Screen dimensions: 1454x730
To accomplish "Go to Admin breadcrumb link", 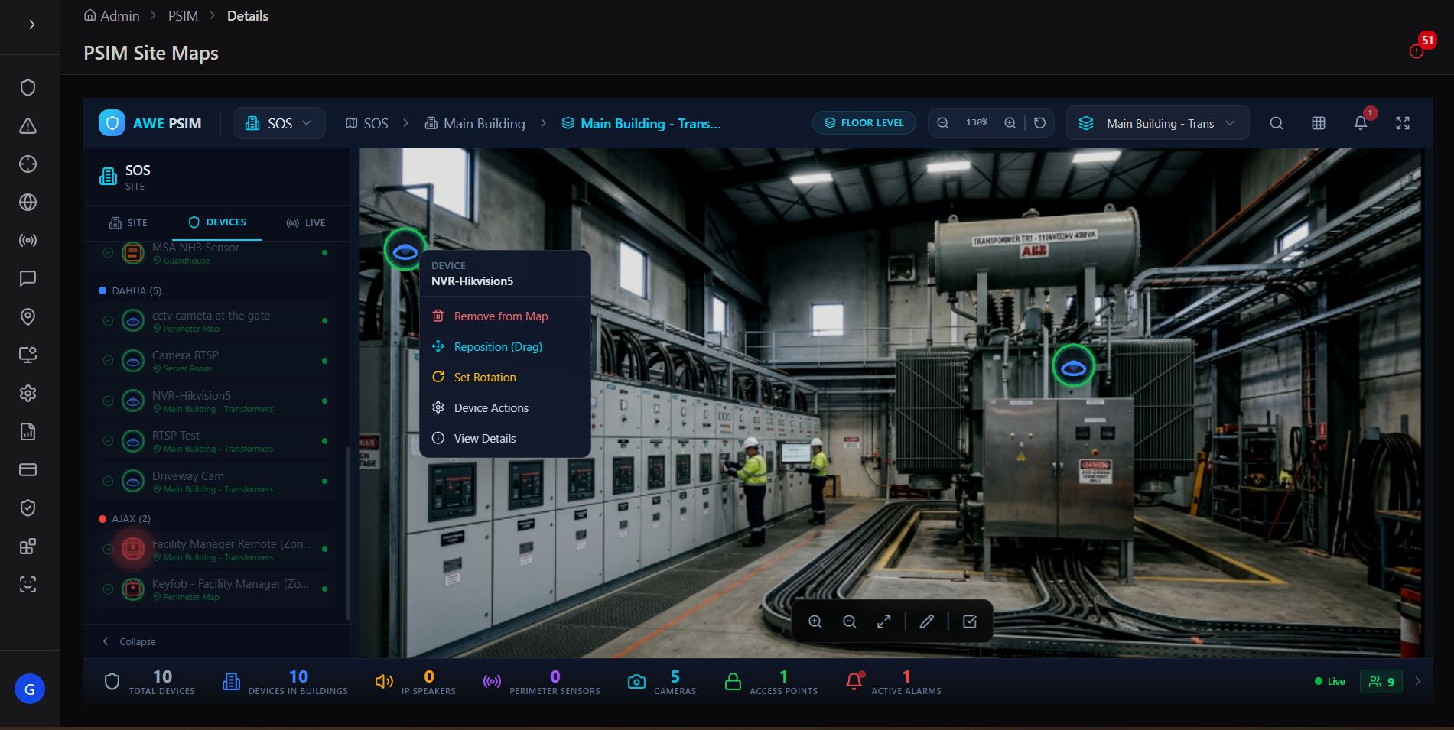I will tap(112, 16).
